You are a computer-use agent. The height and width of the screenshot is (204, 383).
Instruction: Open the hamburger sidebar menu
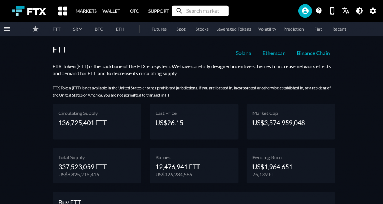7,29
